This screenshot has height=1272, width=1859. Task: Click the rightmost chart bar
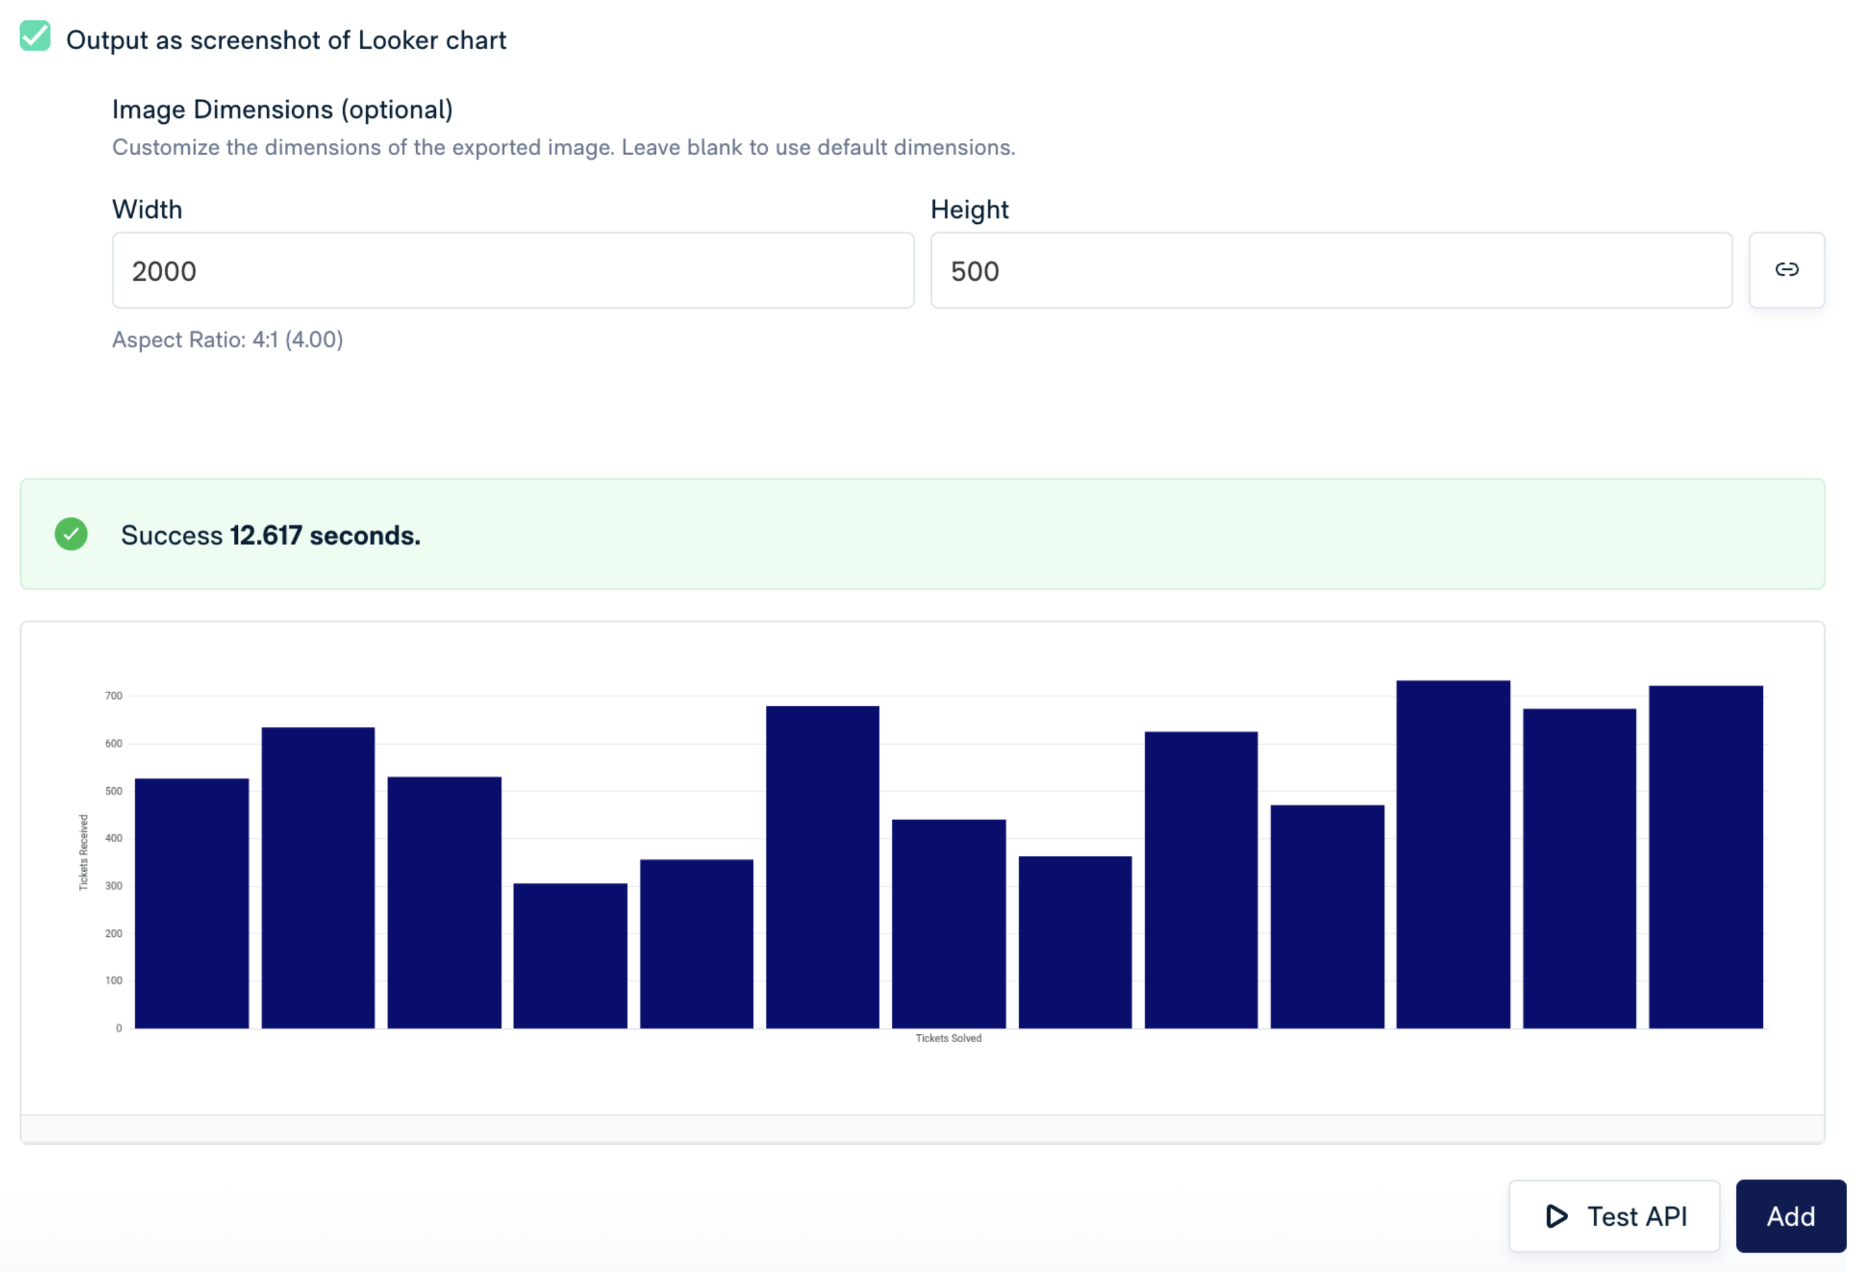(1705, 857)
